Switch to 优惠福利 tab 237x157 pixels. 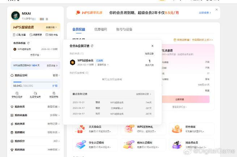[x=101, y=29]
